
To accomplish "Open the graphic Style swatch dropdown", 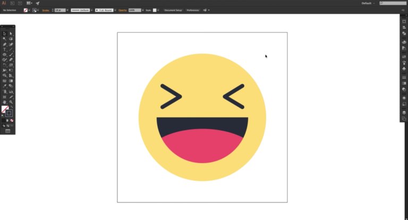I will point(158,11).
